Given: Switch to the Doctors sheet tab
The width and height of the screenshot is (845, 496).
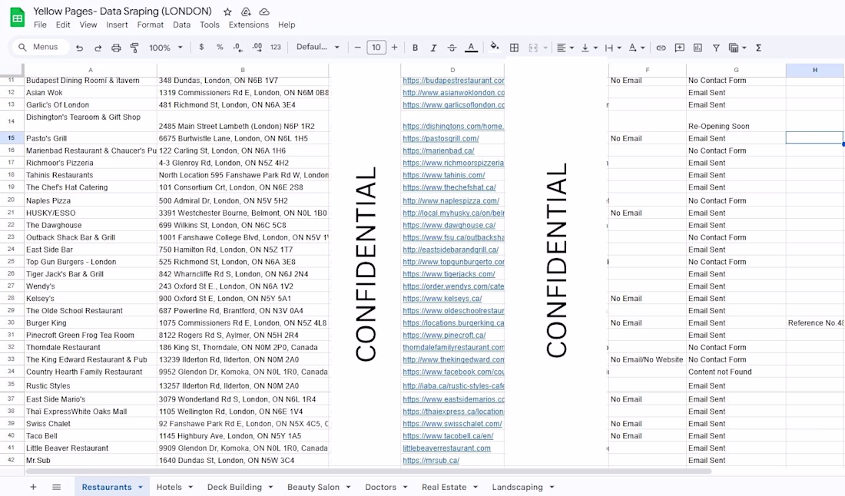Looking at the screenshot, I should [380, 487].
